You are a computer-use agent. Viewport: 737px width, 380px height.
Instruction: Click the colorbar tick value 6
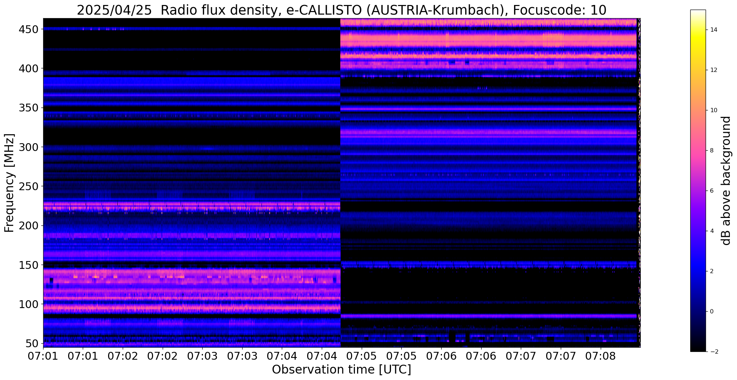click(x=712, y=191)
